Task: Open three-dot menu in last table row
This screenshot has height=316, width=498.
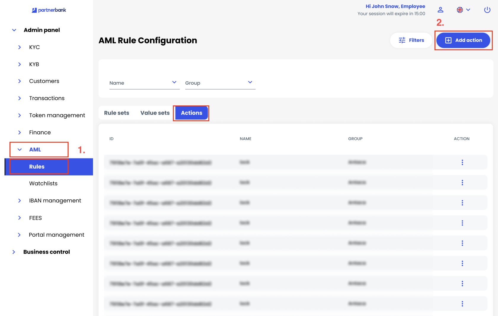Action: tap(462, 304)
